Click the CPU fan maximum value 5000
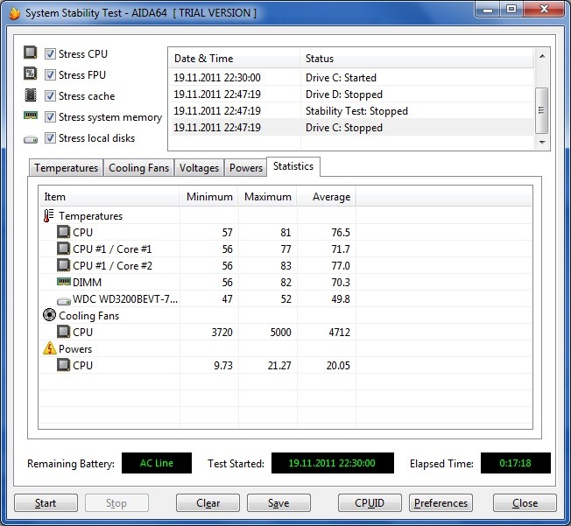 coord(280,332)
